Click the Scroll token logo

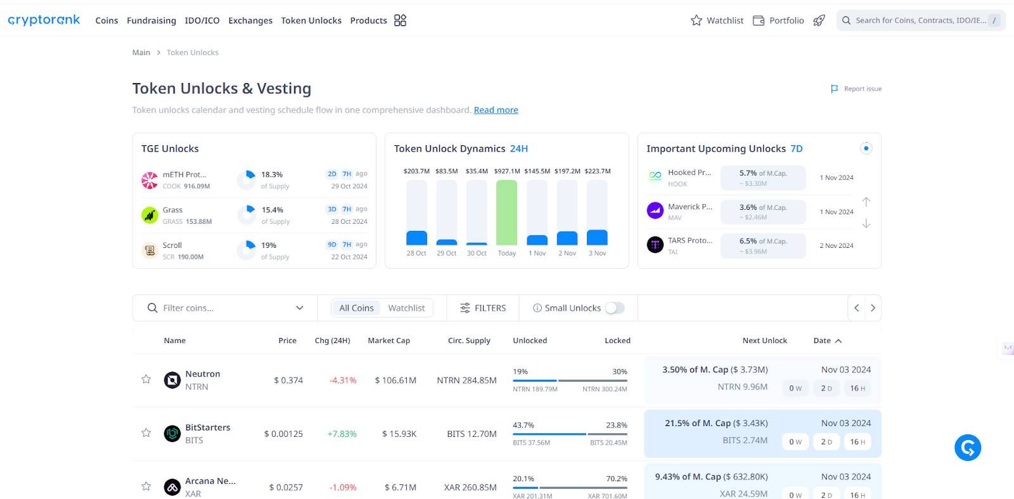tap(150, 251)
